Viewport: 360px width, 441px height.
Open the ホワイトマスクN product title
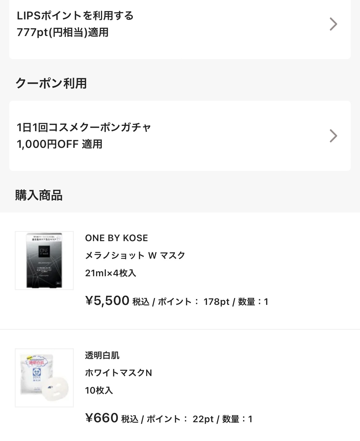click(x=118, y=373)
